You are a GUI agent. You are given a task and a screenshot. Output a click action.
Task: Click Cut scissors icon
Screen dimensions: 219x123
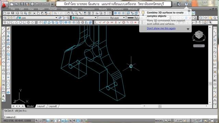pyautogui.click(x=34, y=13)
